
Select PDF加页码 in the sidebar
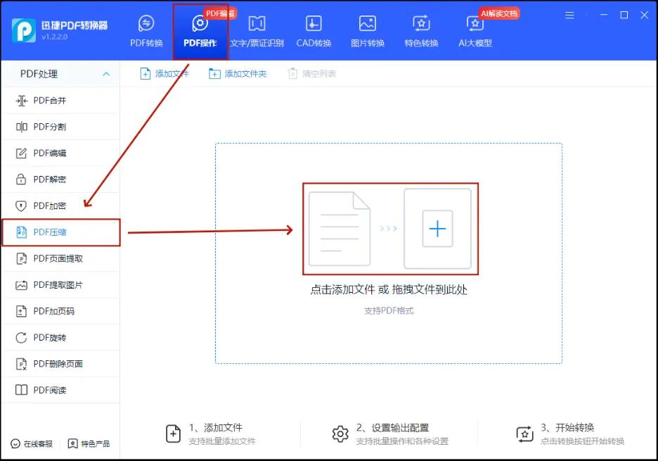pos(60,311)
